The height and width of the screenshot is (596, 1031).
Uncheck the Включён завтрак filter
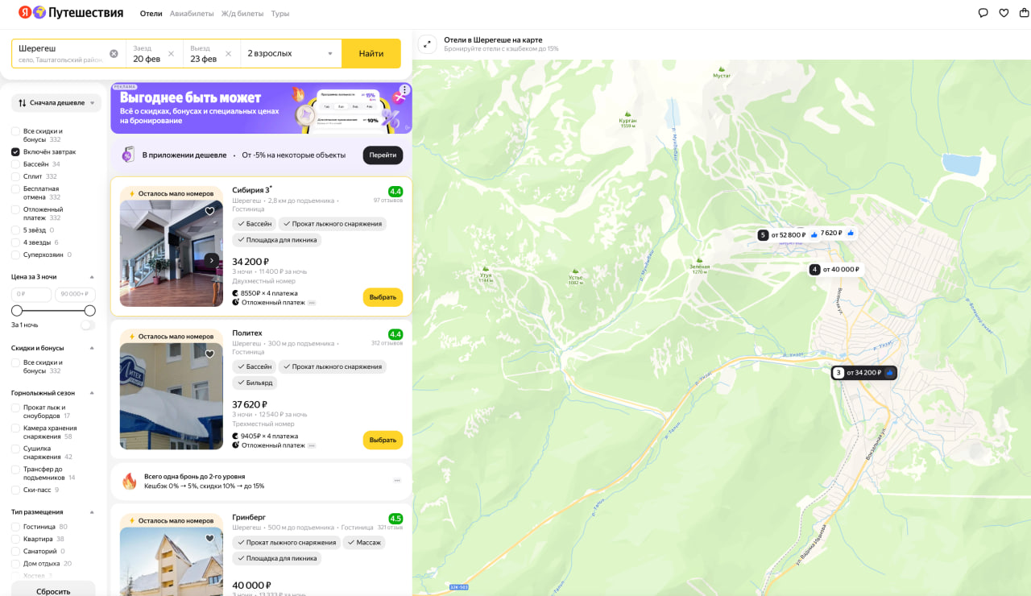[x=15, y=152]
